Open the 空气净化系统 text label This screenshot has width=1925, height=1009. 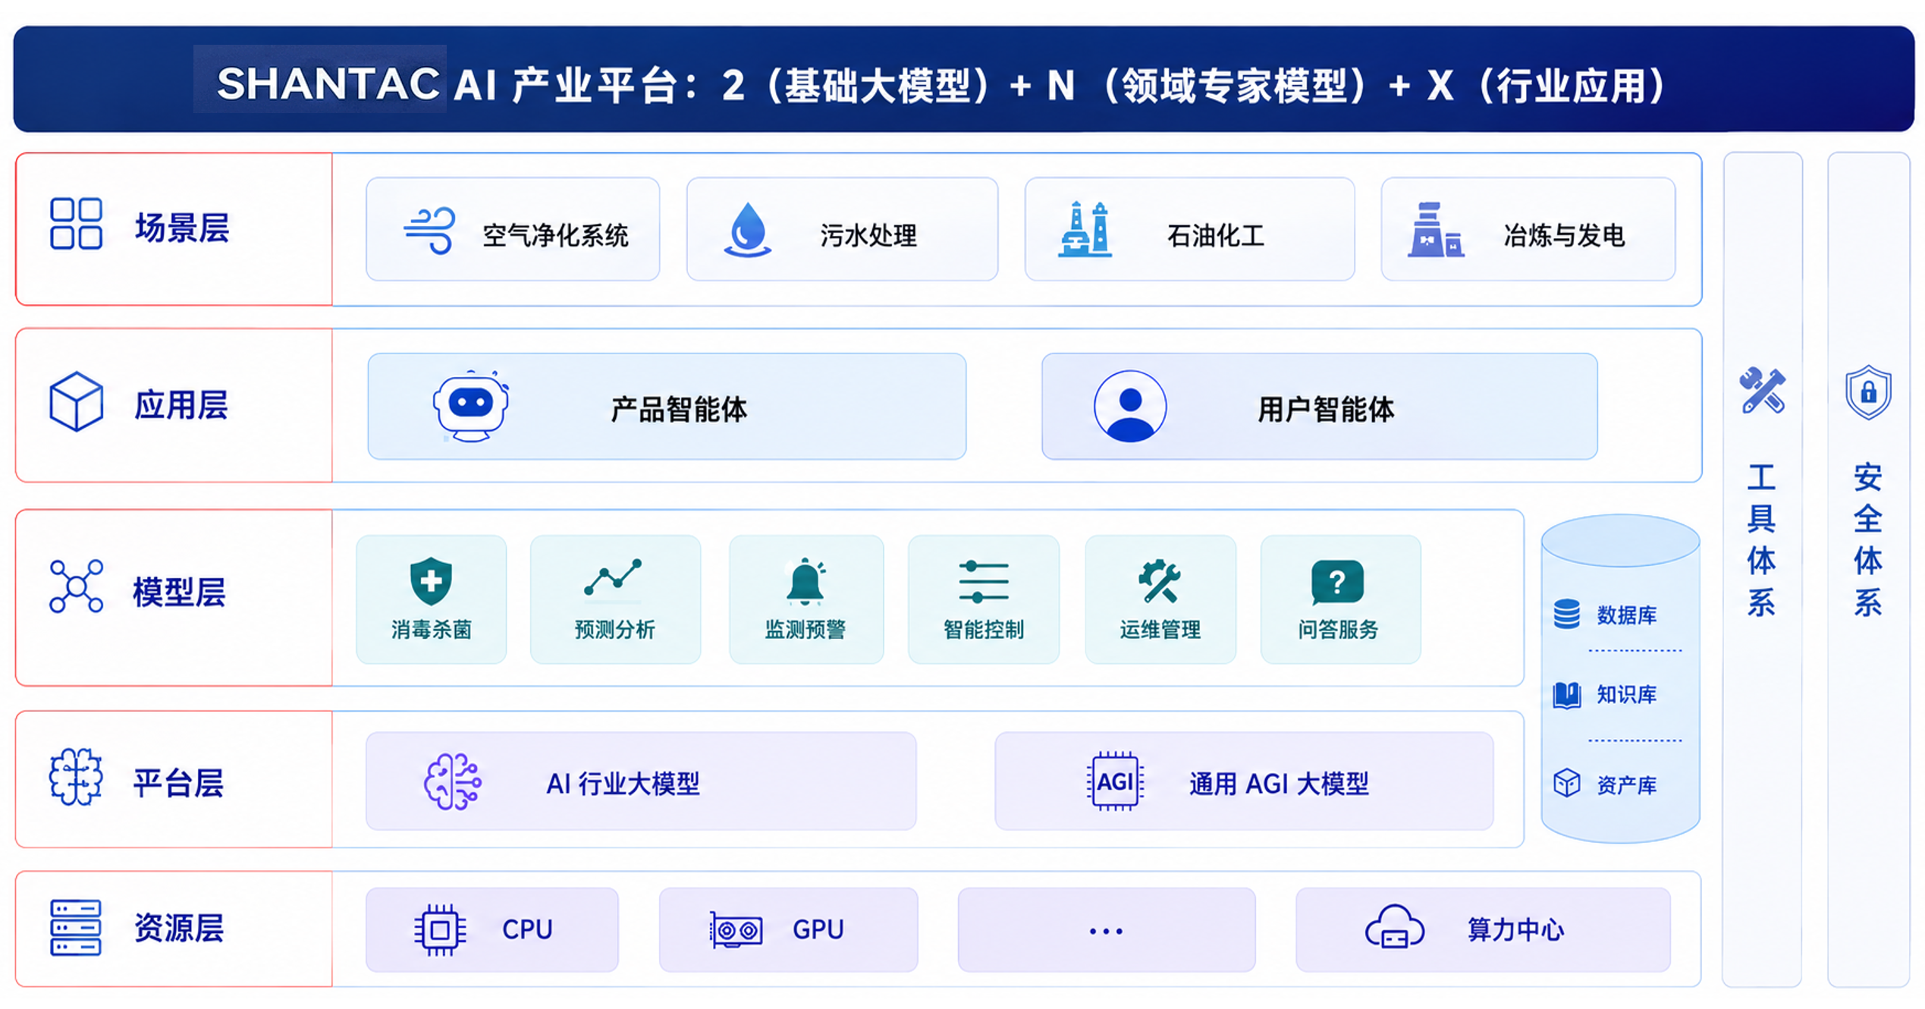pos(556,235)
